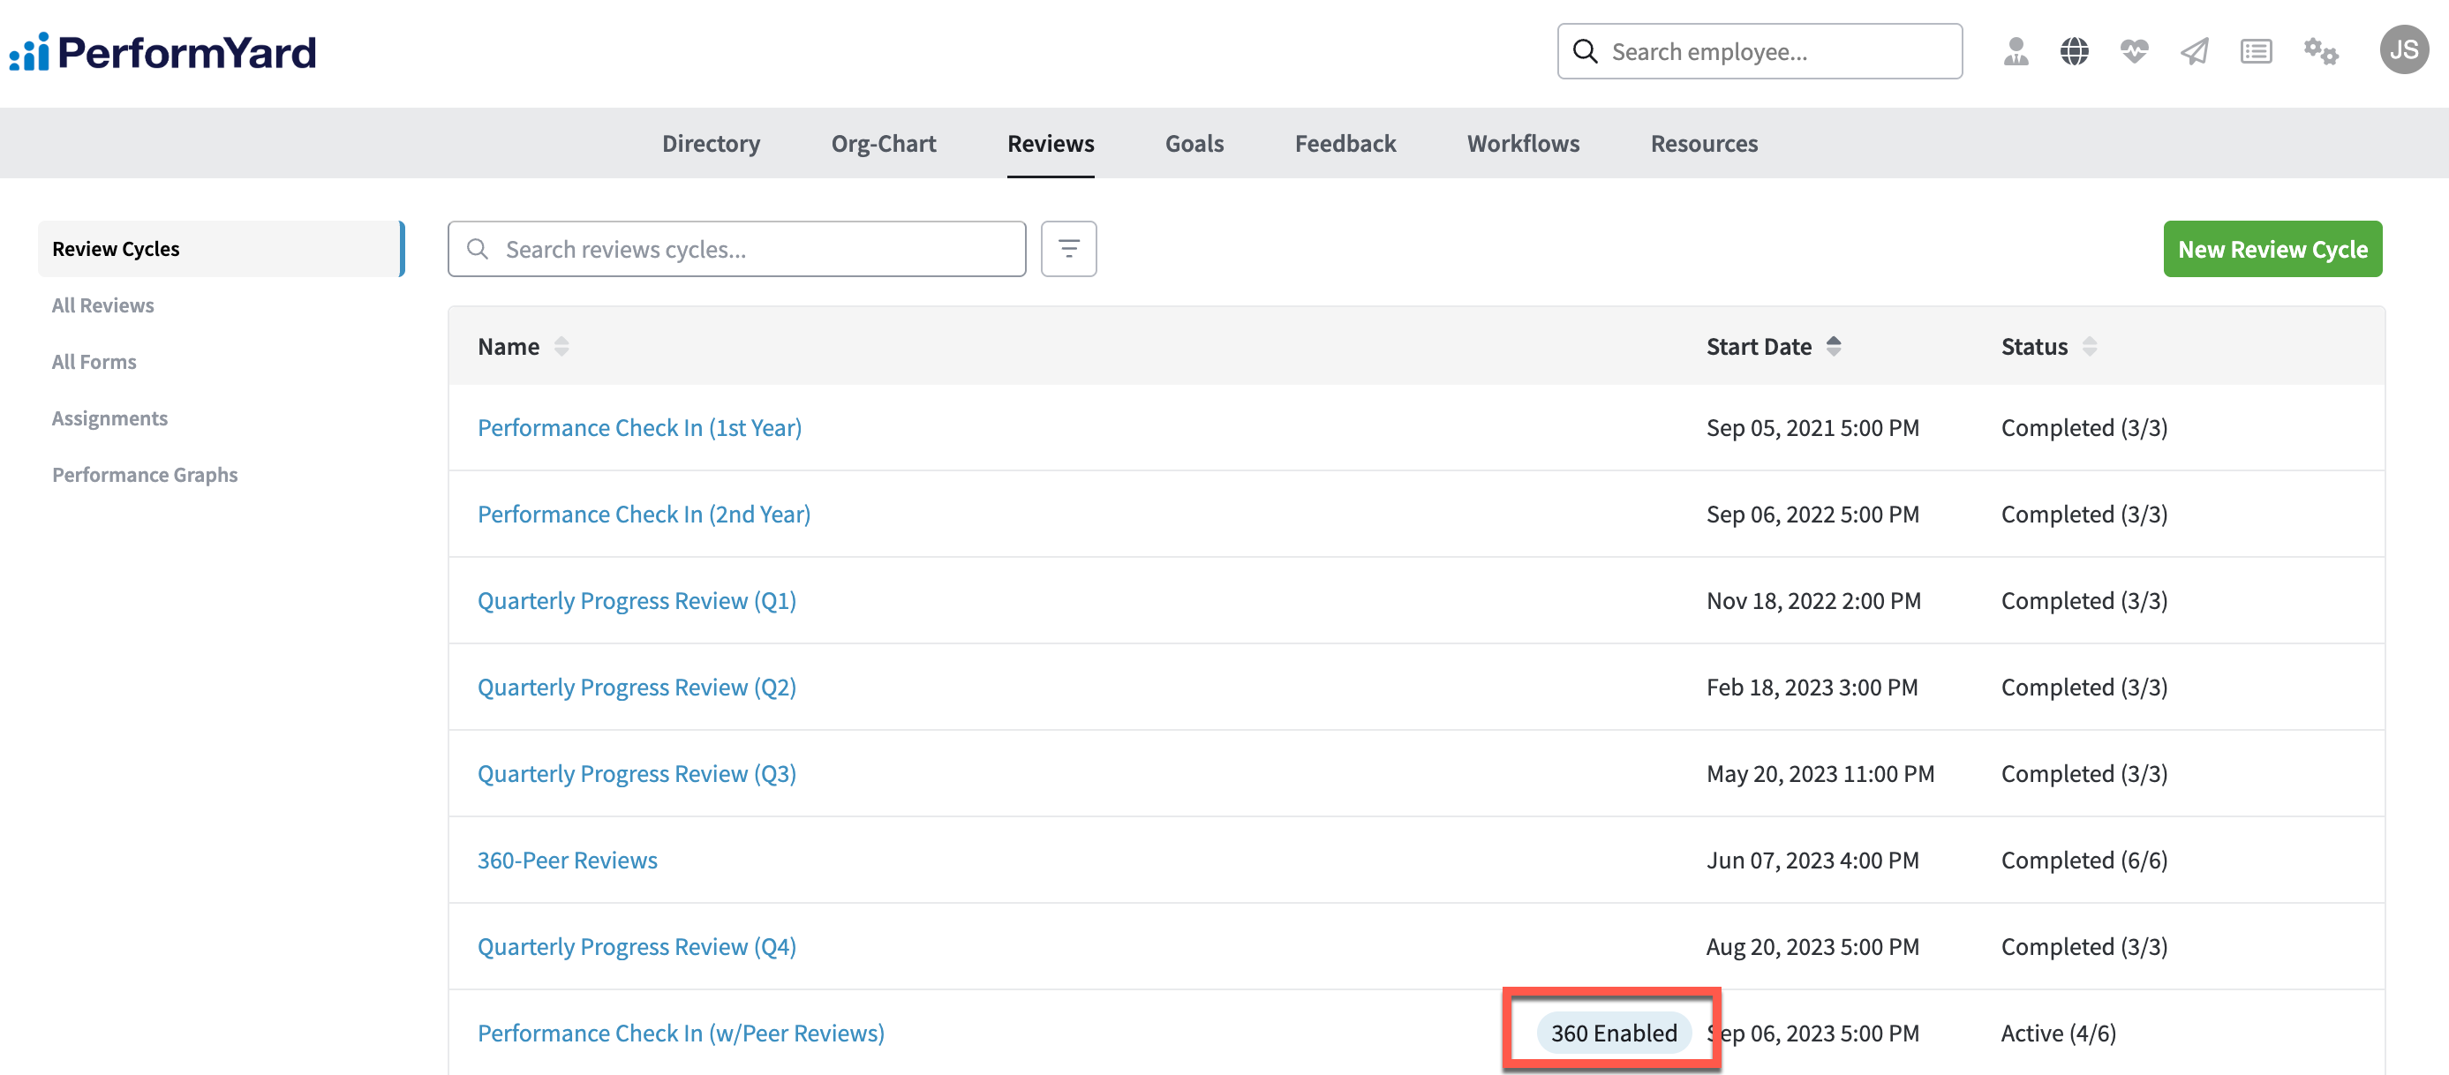Open the list report icon in header
The image size is (2449, 1075).
pyautogui.click(x=2255, y=51)
